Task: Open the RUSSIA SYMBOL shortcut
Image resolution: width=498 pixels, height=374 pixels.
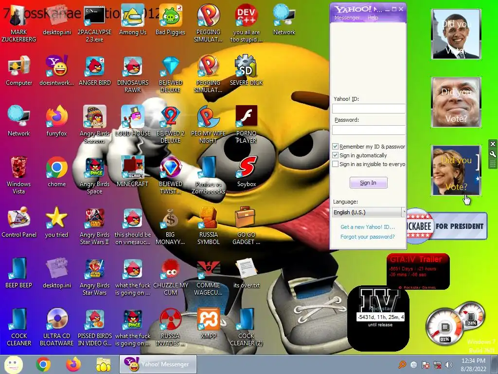Action: (x=208, y=226)
